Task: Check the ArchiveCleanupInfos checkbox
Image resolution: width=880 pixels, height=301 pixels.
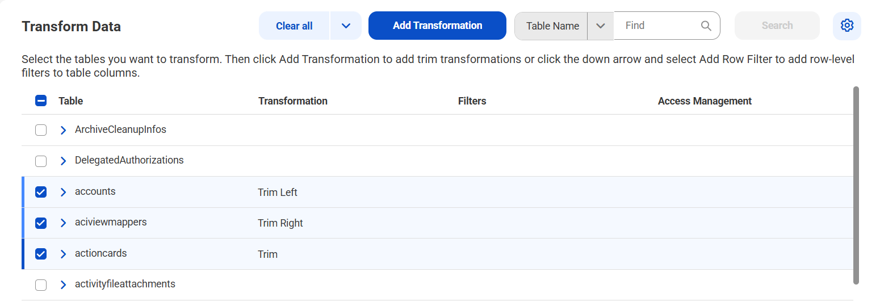Action: (x=41, y=130)
